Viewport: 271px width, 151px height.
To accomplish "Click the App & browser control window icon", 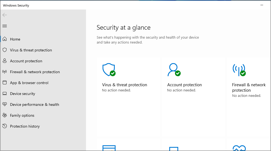I will click(5, 82).
